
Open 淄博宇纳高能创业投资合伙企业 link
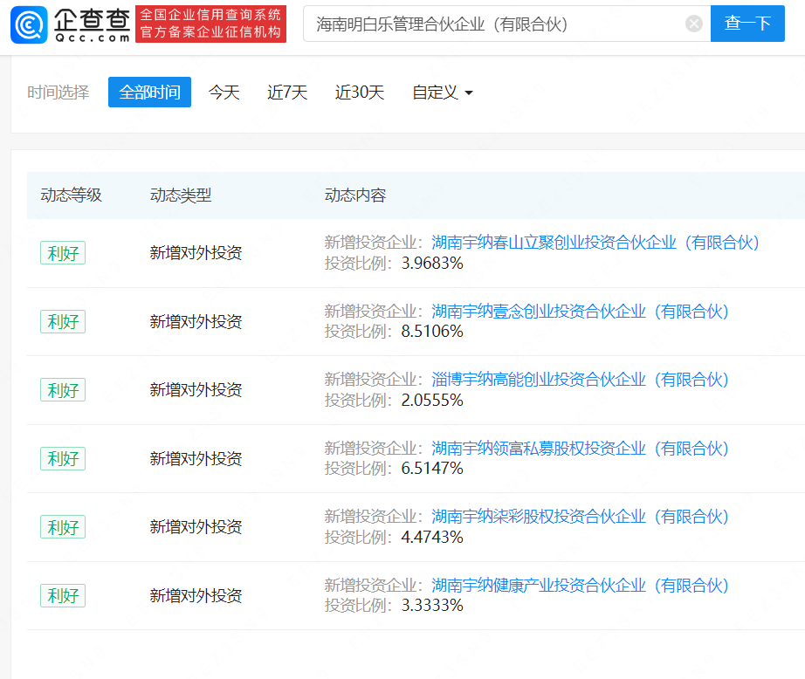click(580, 380)
